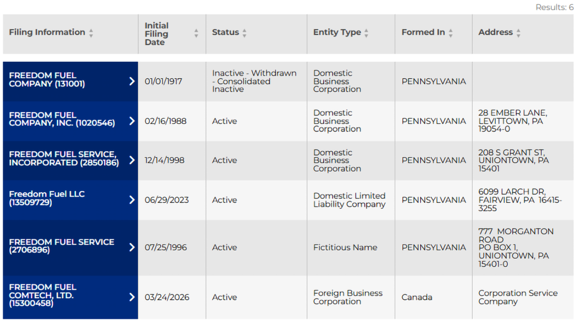Open chevron for Freedom Fuel Service, Incorporated
Viewport: 576px width, 322px height.
click(x=132, y=160)
